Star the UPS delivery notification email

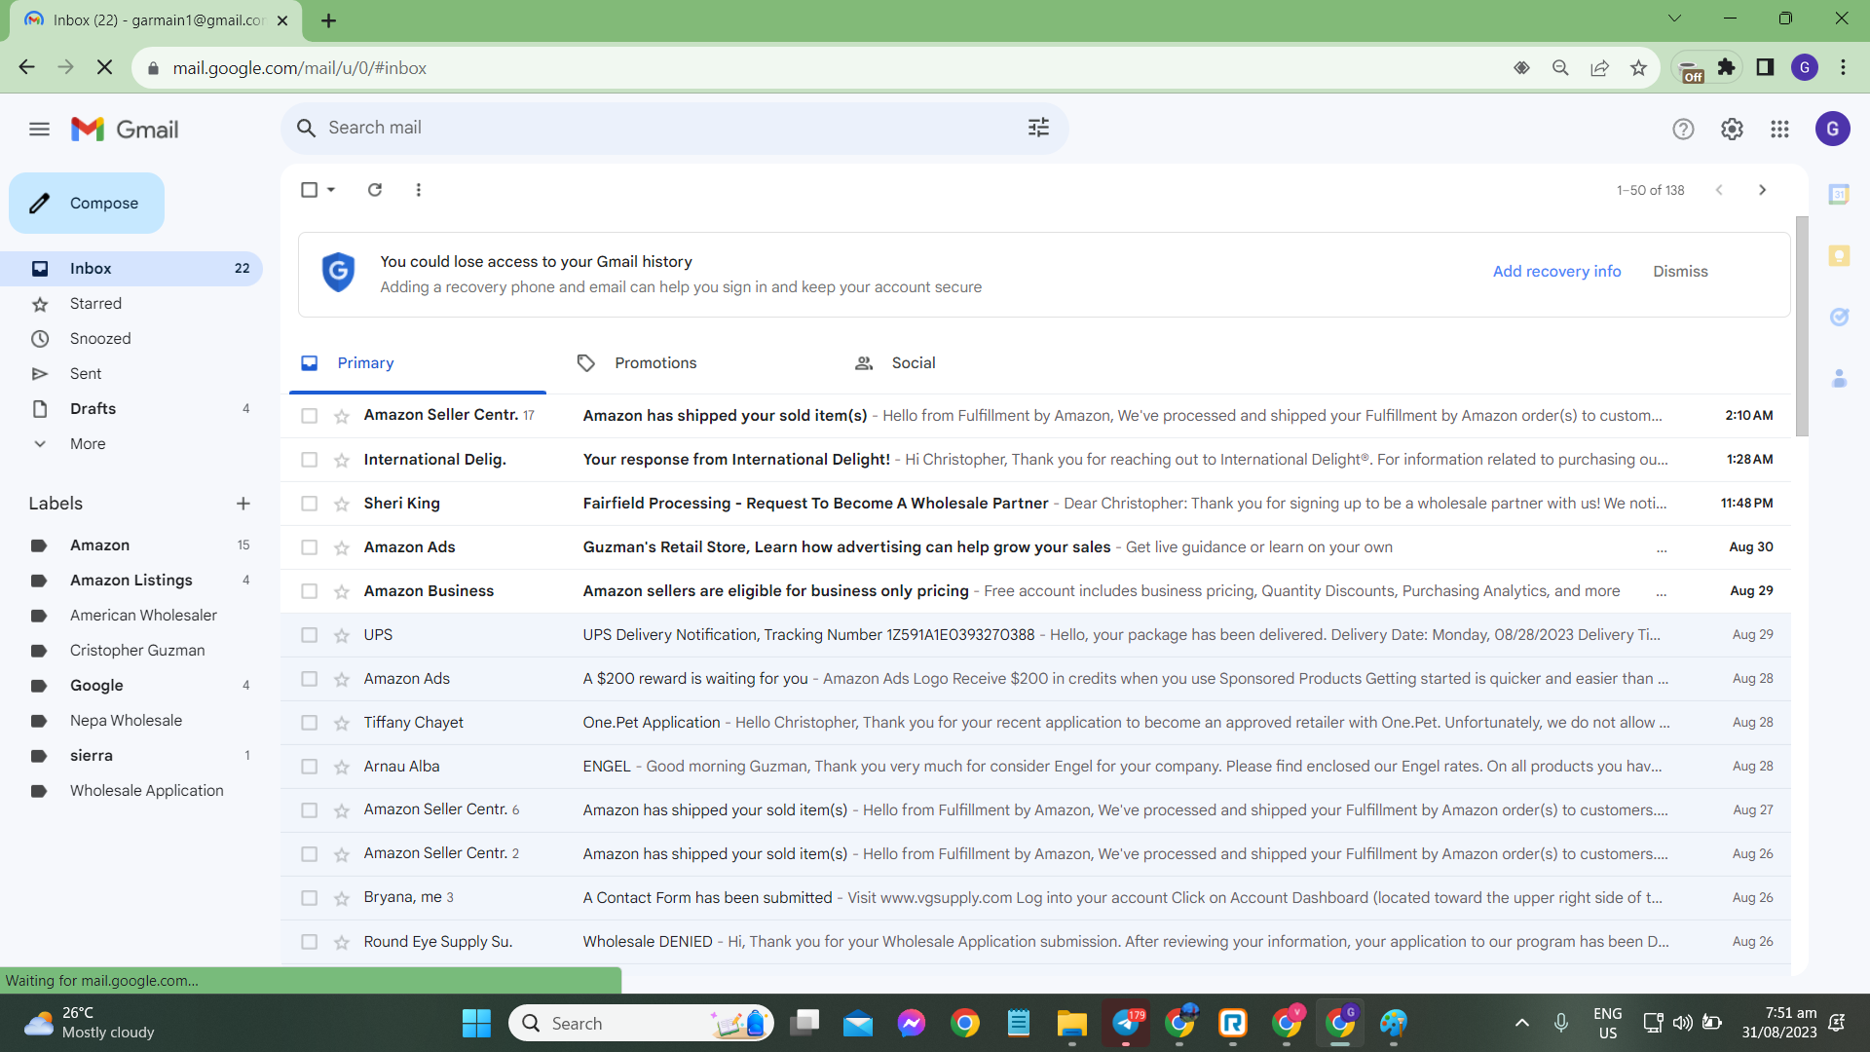(x=342, y=635)
